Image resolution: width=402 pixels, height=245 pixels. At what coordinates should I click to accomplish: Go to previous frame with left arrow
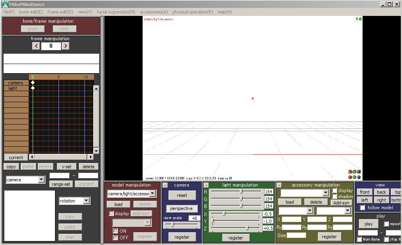click(x=36, y=46)
